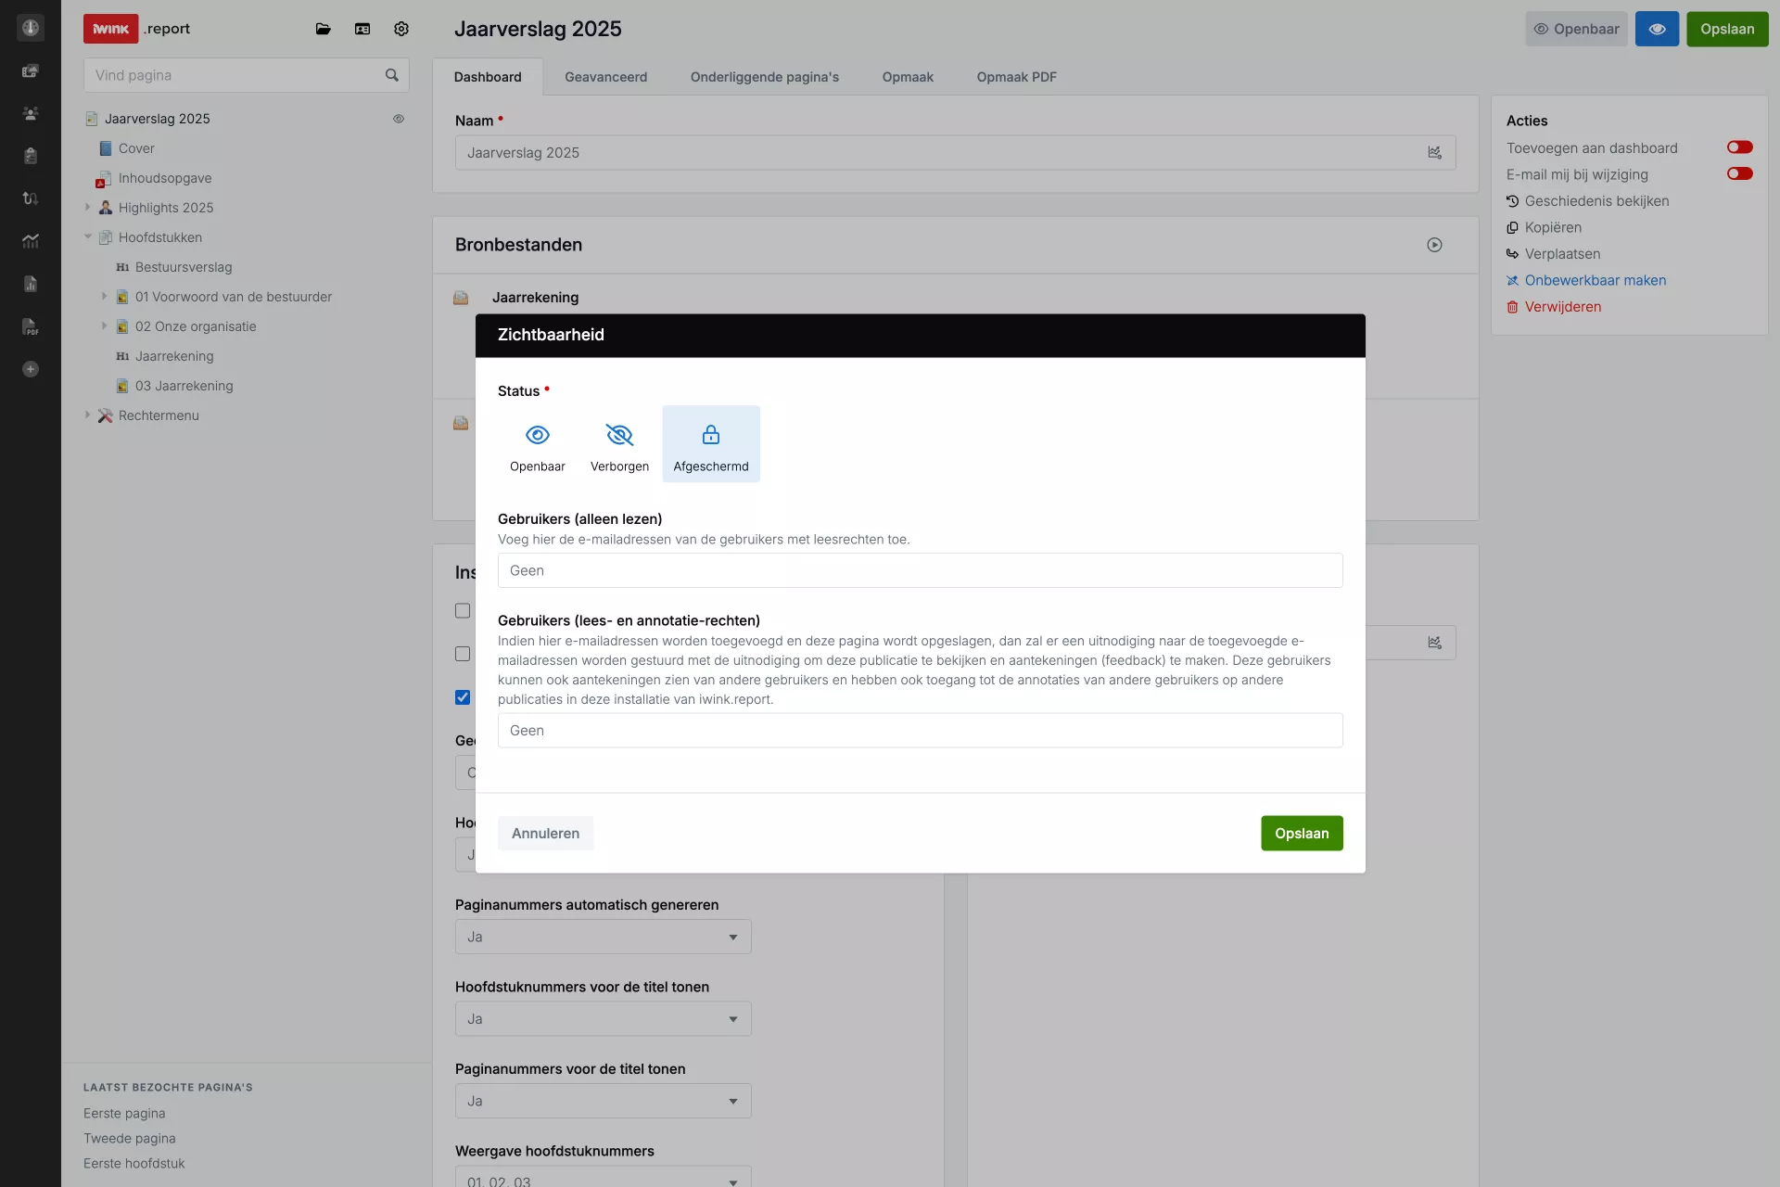Click the settings gear next to logo

click(x=400, y=29)
